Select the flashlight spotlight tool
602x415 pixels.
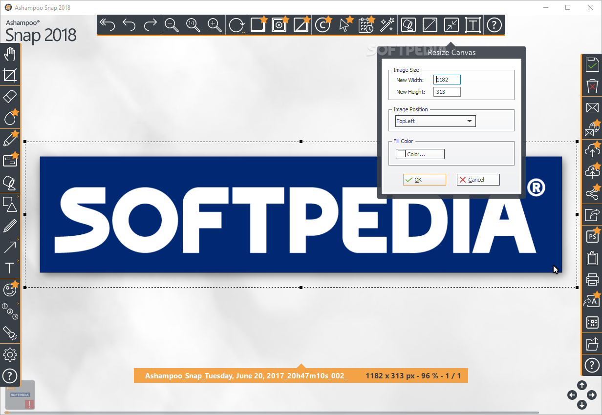10,333
